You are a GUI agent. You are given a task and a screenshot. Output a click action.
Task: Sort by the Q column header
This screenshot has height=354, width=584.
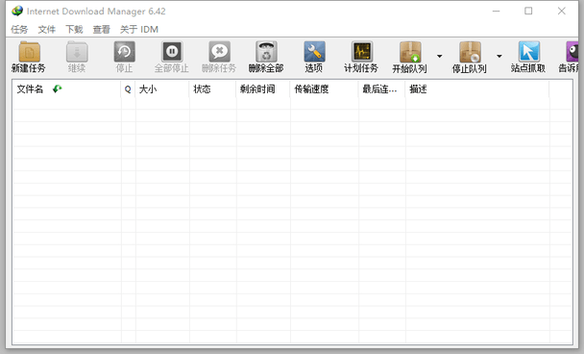point(128,89)
